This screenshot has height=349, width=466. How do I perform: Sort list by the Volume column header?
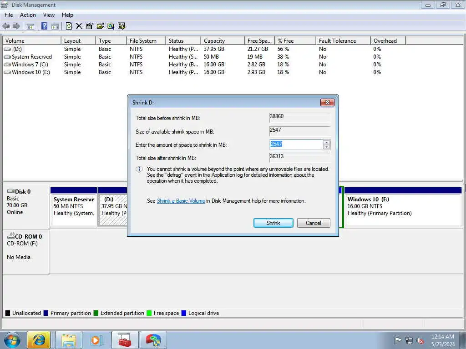point(32,40)
